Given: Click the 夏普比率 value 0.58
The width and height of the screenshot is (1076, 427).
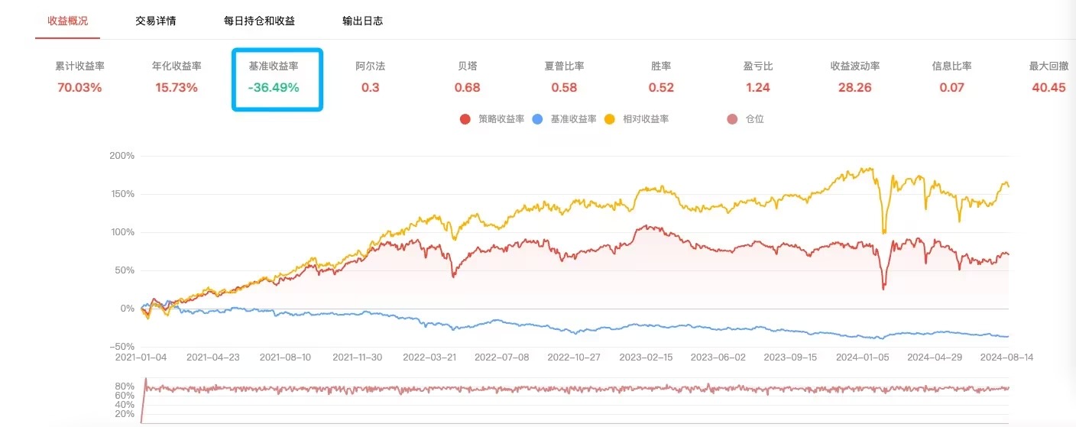Looking at the screenshot, I should 564,87.
